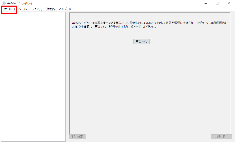Open the ベースステーション(B) menu
The image size is (235, 142).
pyautogui.click(x=30, y=9)
